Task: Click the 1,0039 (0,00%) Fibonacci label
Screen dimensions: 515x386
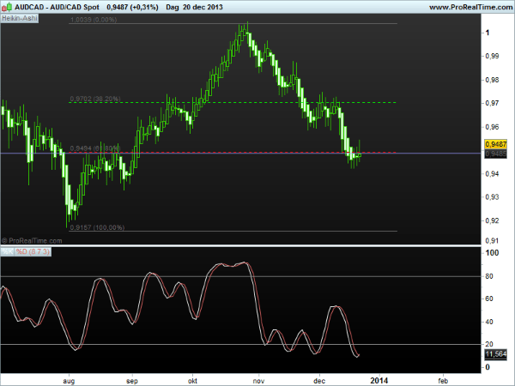Action: (x=94, y=20)
